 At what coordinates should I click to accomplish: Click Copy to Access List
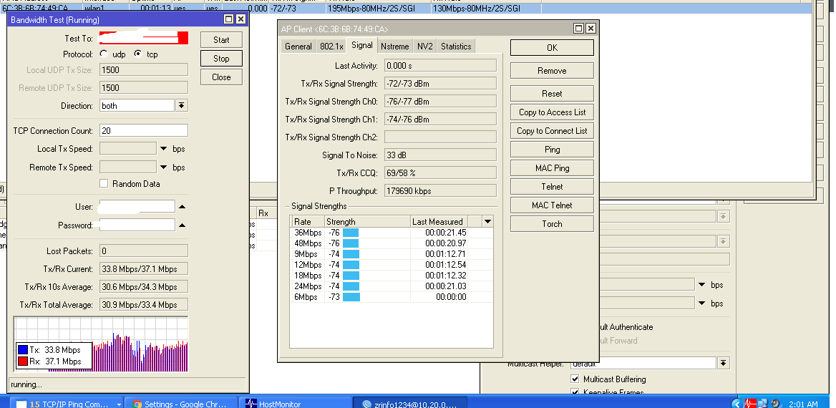coord(552,112)
